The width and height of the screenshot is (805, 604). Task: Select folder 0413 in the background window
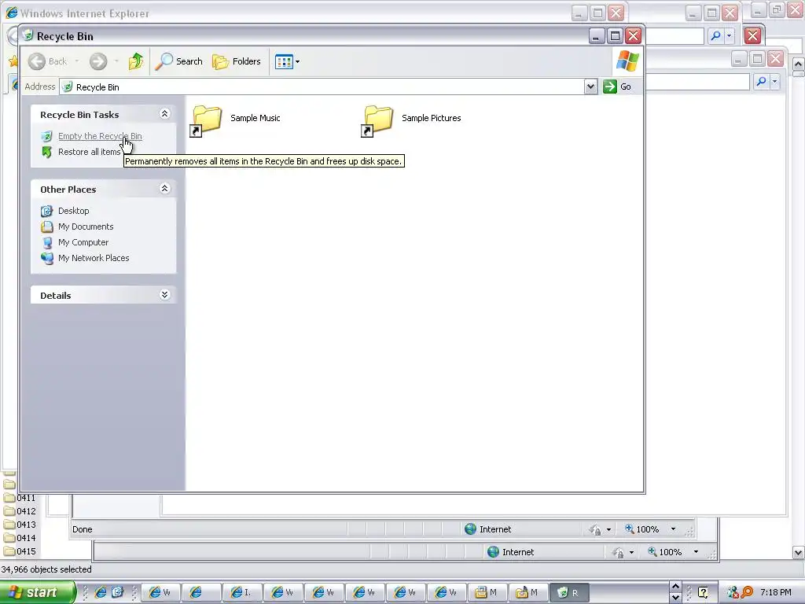tap(20, 525)
